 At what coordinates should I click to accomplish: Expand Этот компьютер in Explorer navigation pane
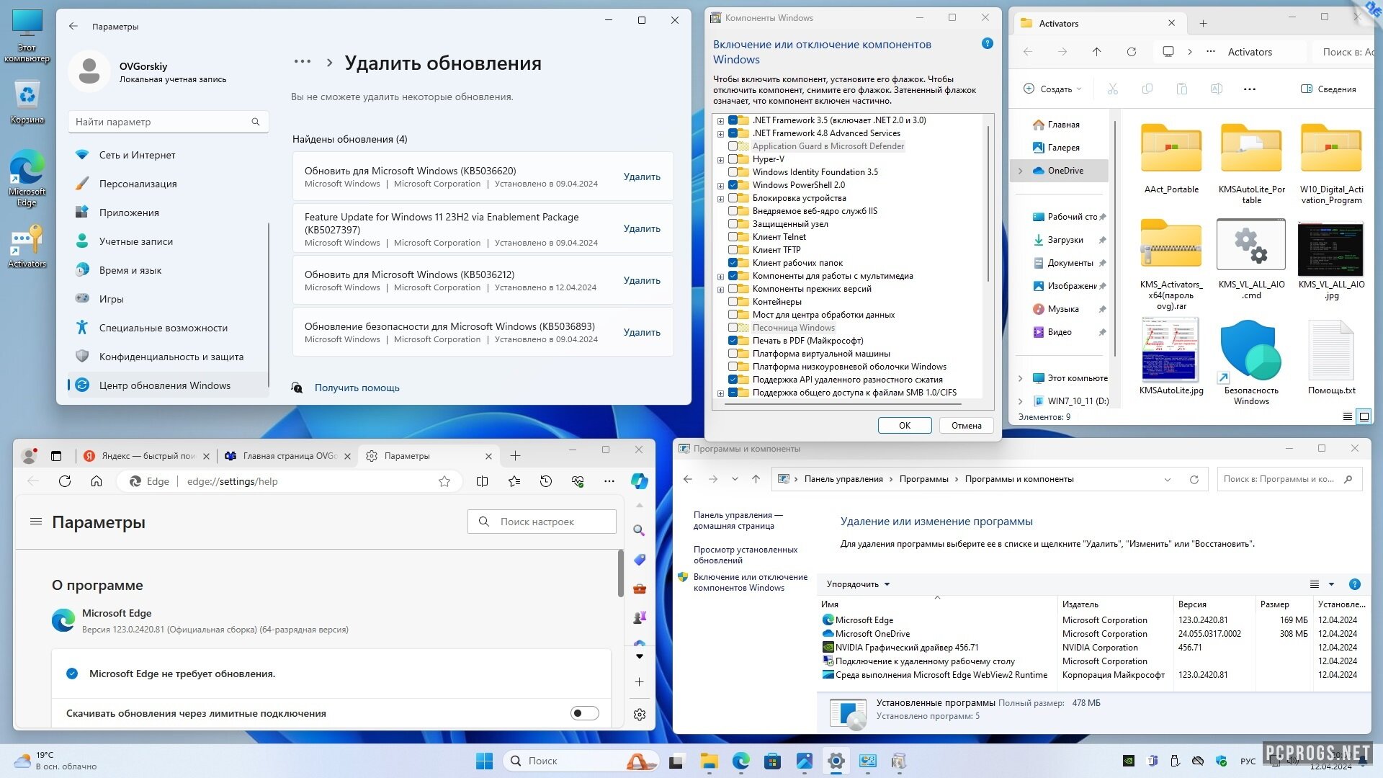[1020, 378]
